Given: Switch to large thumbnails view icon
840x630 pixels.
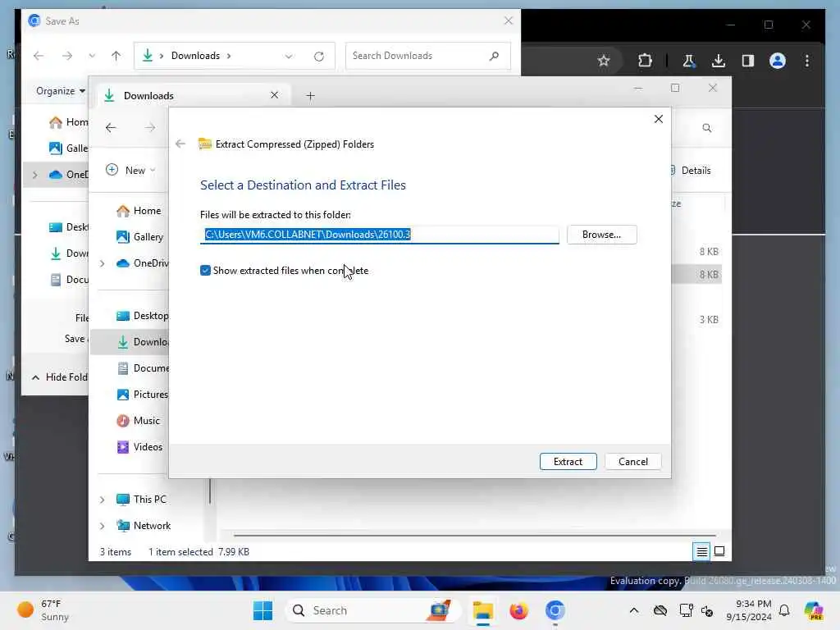Looking at the screenshot, I should 719,551.
